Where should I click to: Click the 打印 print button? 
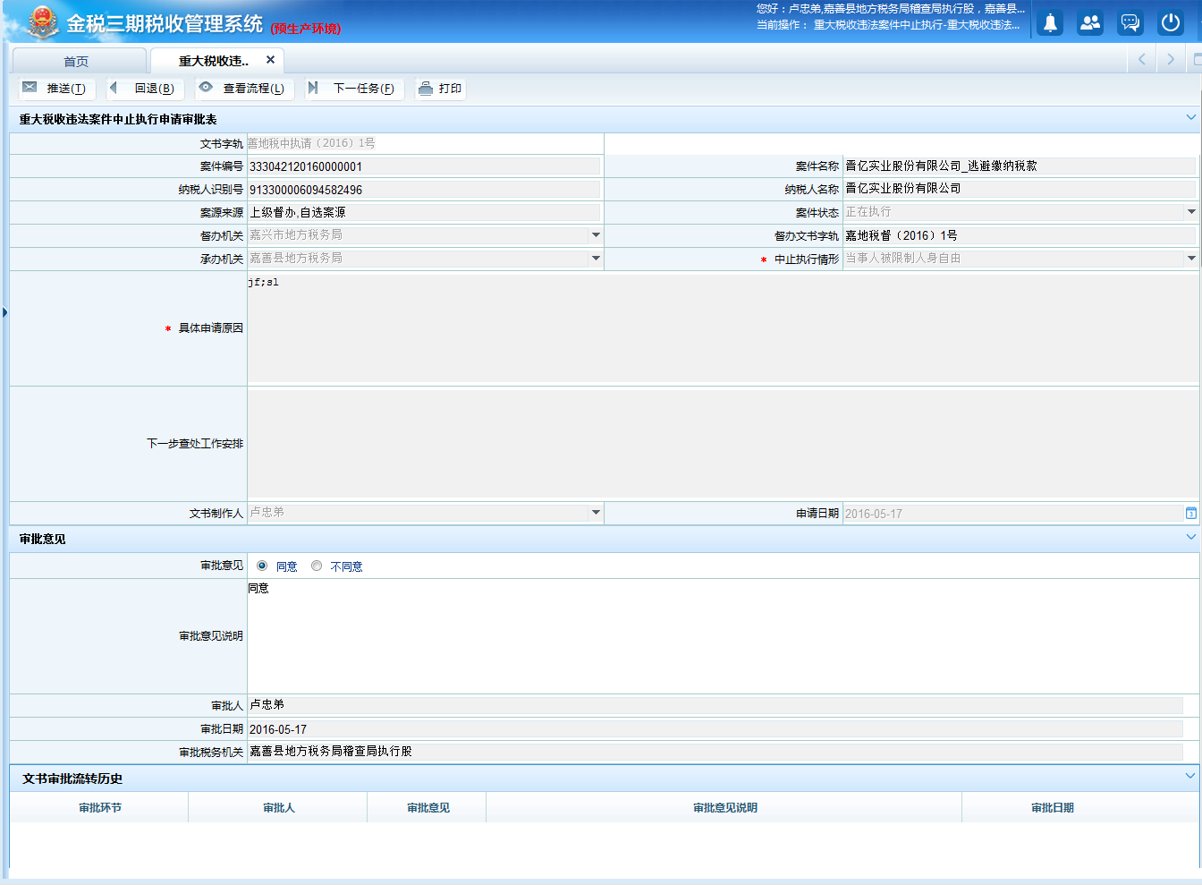coord(440,89)
